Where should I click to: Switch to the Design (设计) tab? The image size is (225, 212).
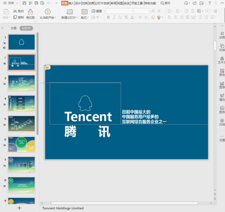[78, 3]
